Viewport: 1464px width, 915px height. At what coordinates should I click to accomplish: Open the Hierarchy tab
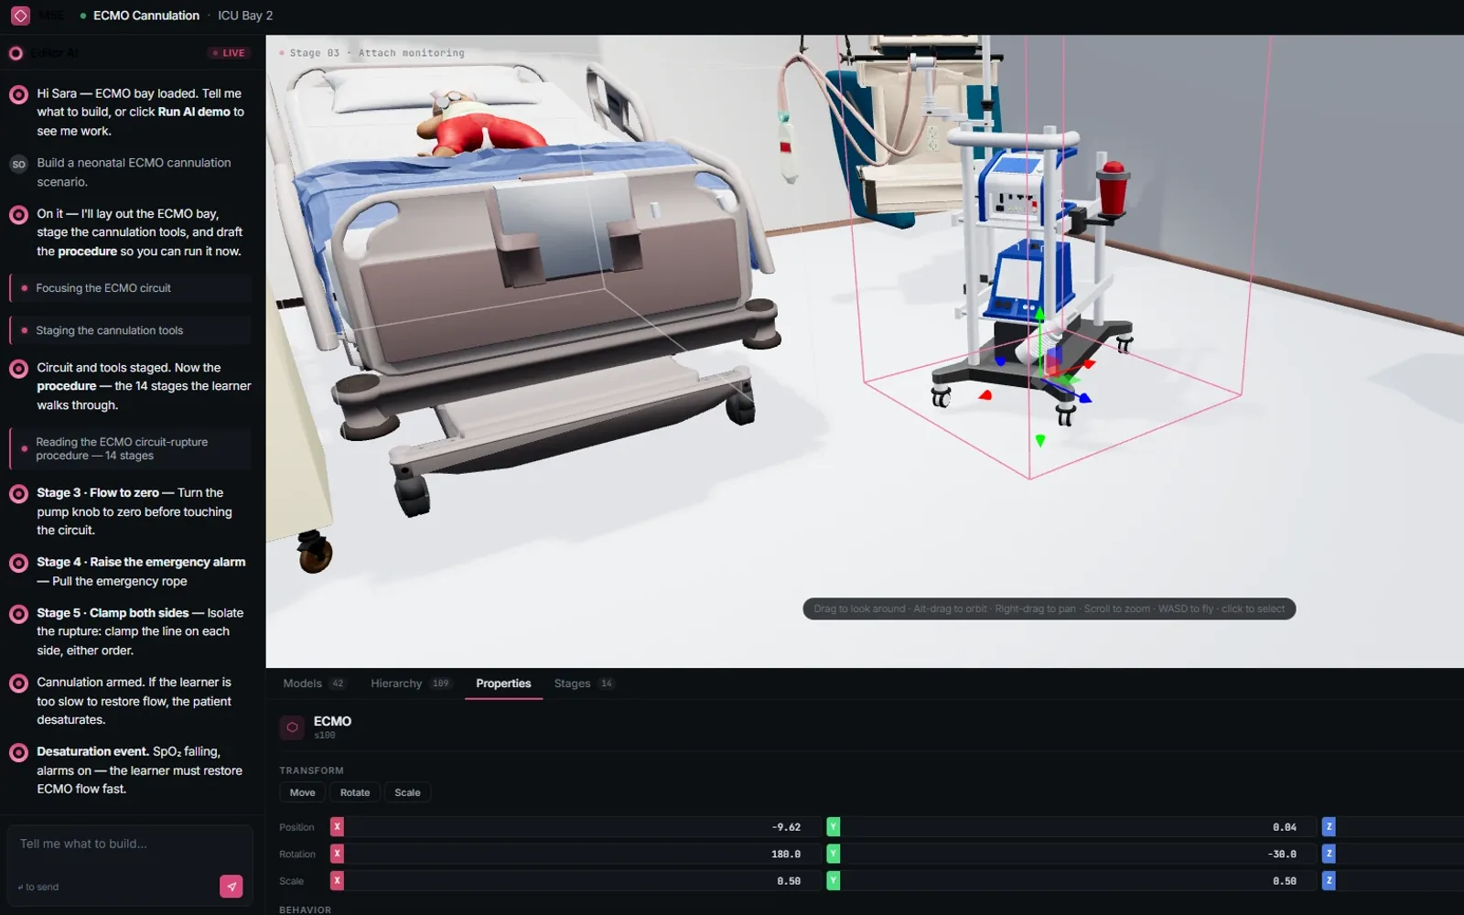tap(411, 684)
